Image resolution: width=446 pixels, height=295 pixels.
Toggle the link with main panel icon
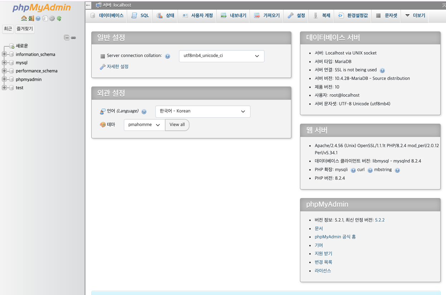coord(73,38)
